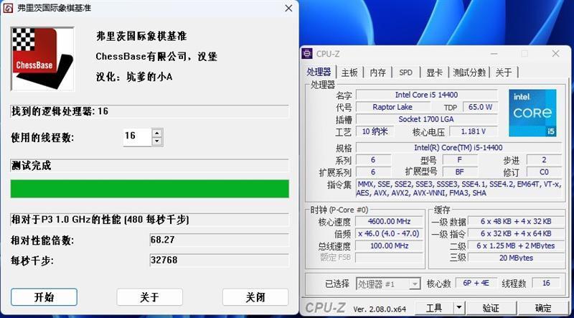
Task: Click the green benchmark progress bar
Action: [149, 189]
